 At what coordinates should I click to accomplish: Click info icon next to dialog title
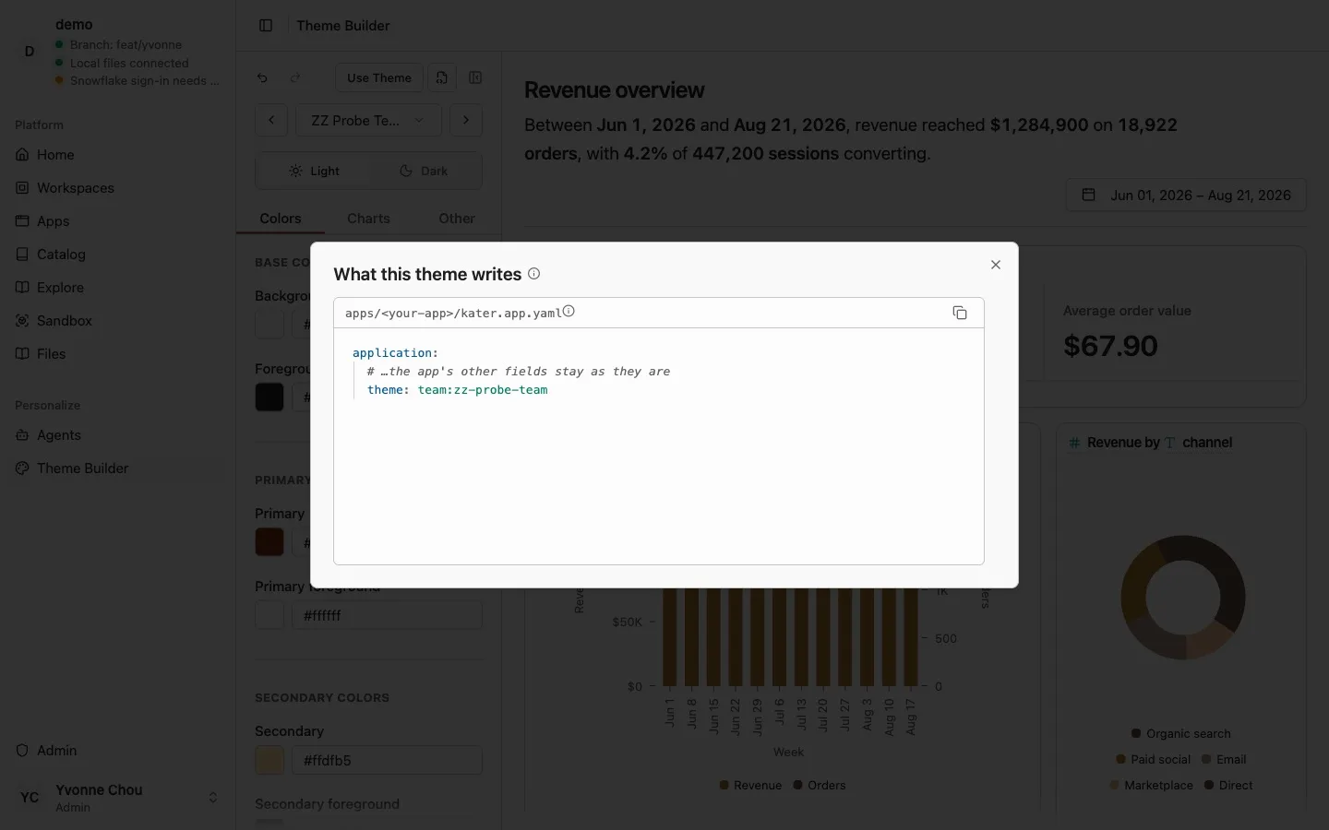[x=533, y=274]
